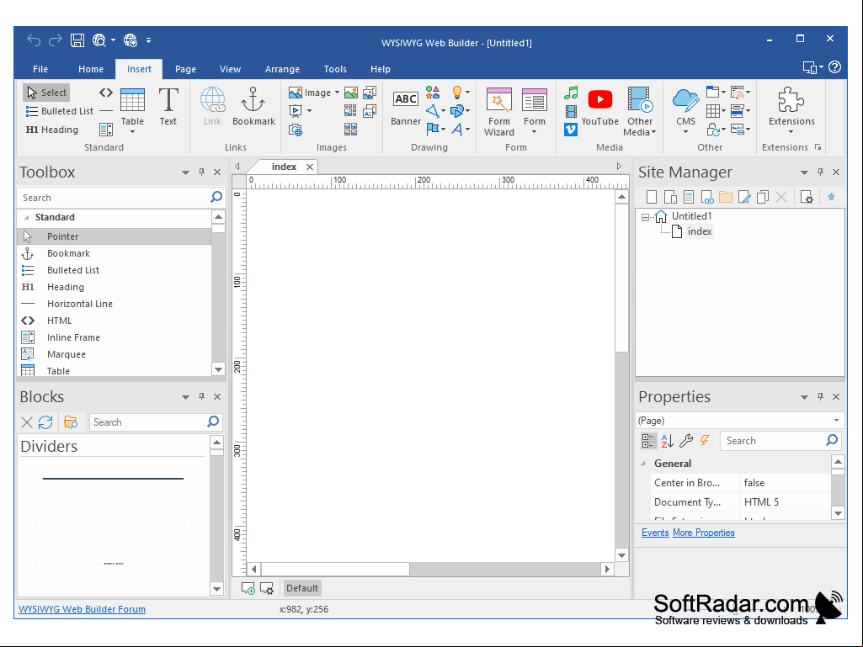Toggle the pin on the Site Manager panel
Viewport: 863px width, 647px height.
820,172
